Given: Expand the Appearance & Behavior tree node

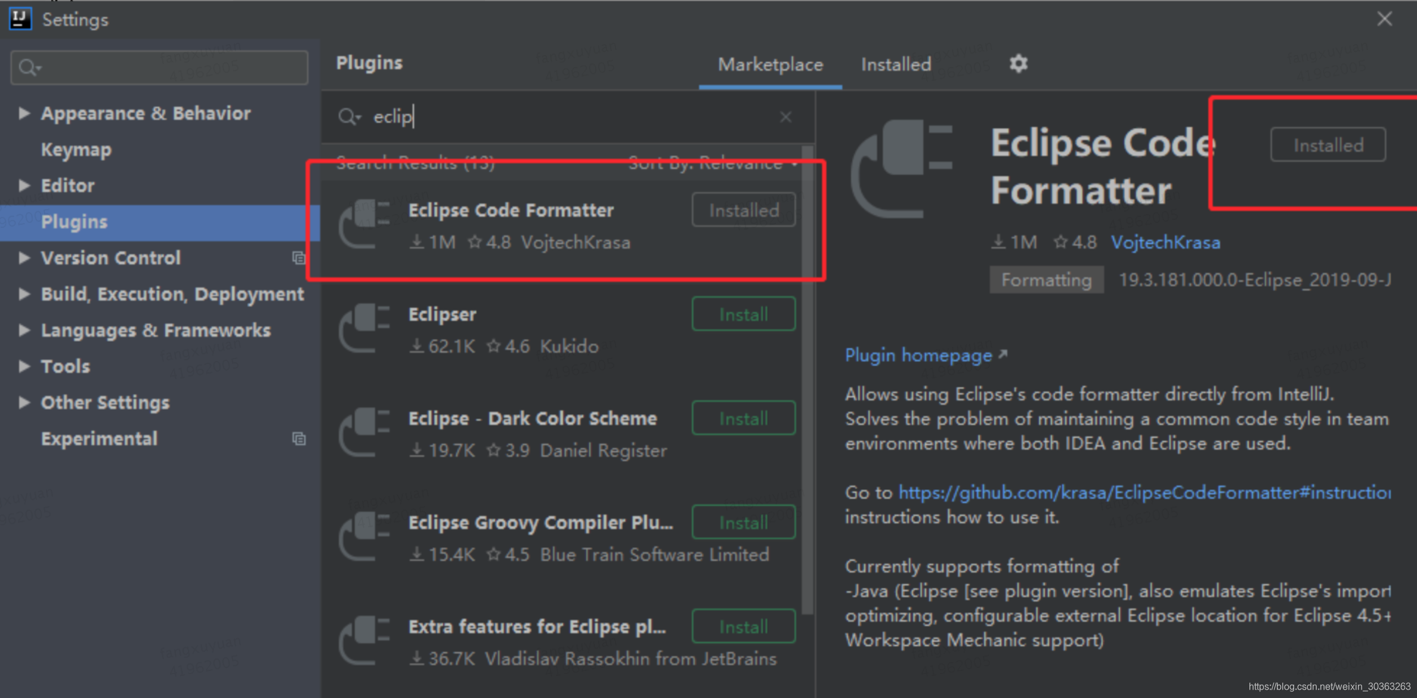Looking at the screenshot, I should click(24, 113).
